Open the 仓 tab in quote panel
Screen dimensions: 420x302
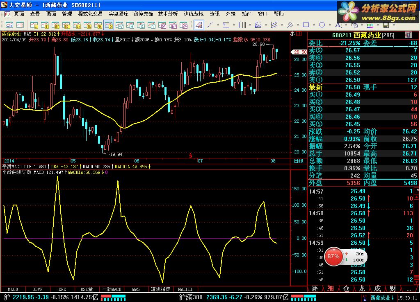click(346, 288)
